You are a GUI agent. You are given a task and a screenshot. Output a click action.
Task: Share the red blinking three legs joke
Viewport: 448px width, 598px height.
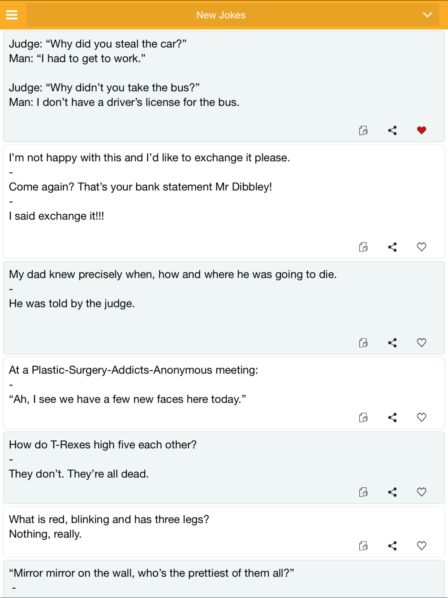pyautogui.click(x=392, y=546)
